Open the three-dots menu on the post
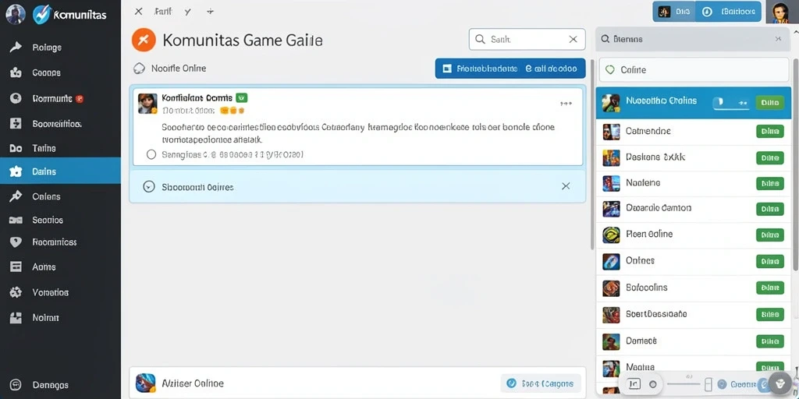 (566, 104)
